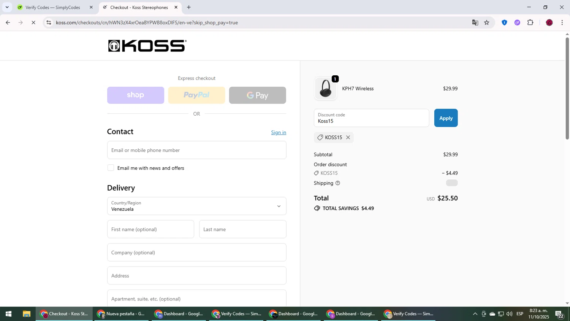Open a new browser tab
This screenshot has height=321, width=570.
pos(189,7)
